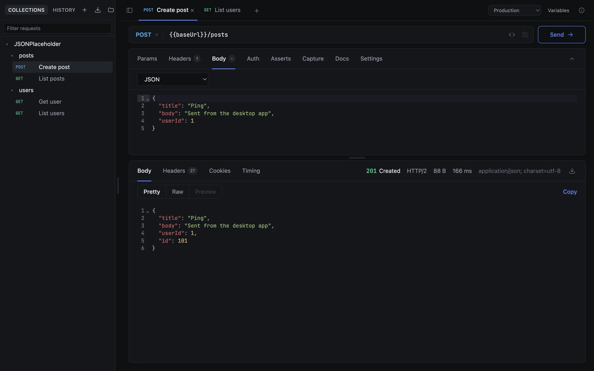Save request with the disk icon
594x371 pixels.
pyautogui.click(x=525, y=35)
